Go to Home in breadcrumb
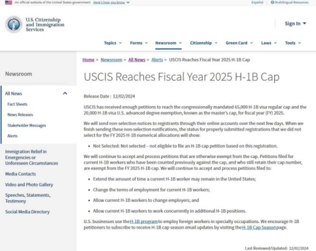316x251 pixels. pyautogui.click(x=88, y=60)
